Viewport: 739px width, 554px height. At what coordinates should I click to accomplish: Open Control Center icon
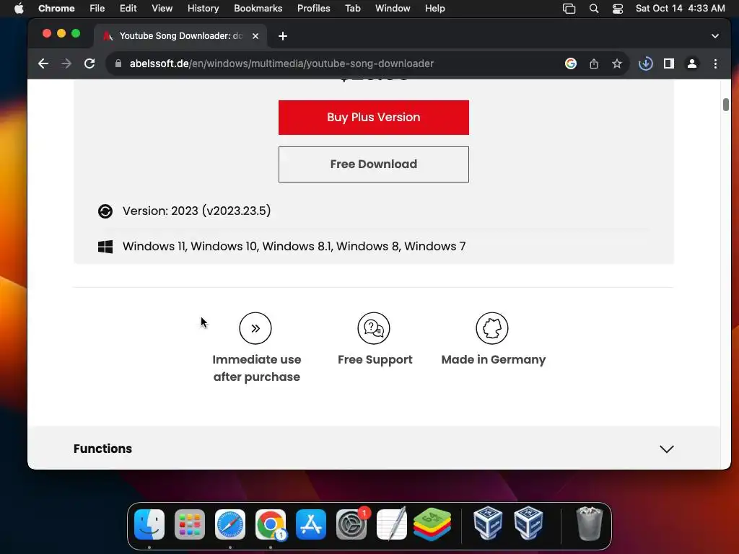[x=618, y=9]
